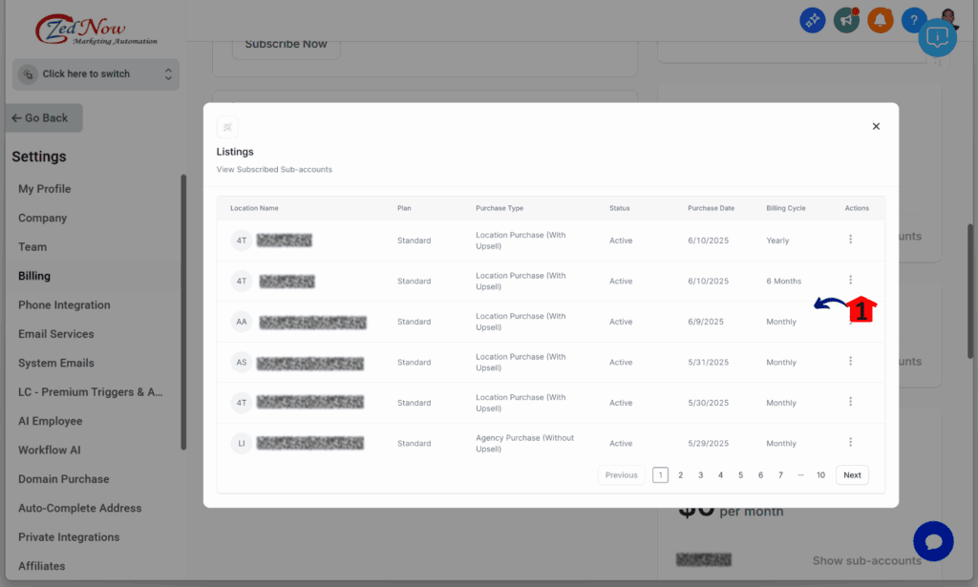This screenshot has width=978, height=587.
Task: Click the Purchase Date column header
Action: click(711, 208)
